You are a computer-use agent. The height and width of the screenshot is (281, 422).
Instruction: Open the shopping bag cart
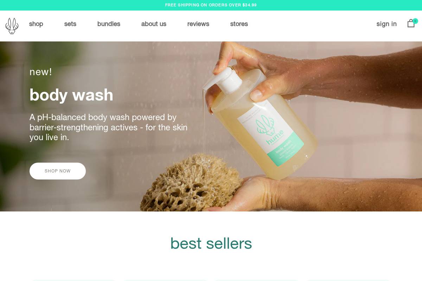pos(411,24)
